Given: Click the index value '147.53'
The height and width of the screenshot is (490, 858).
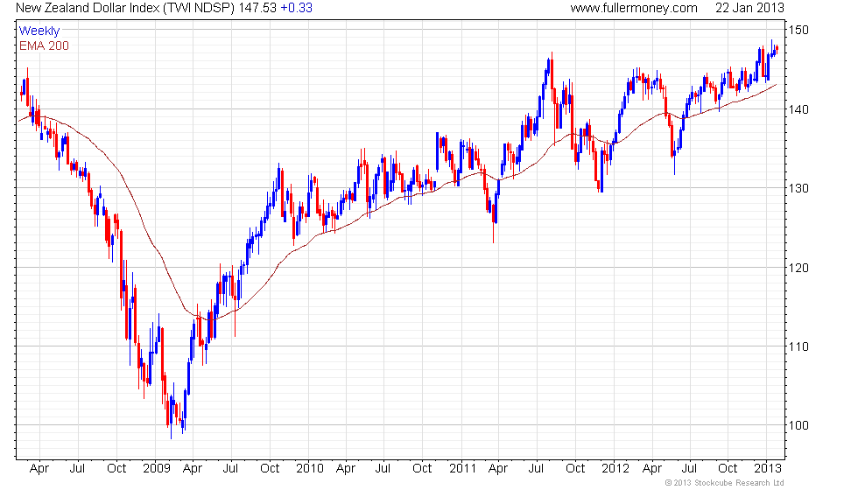Looking at the screenshot, I should (x=257, y=8).
